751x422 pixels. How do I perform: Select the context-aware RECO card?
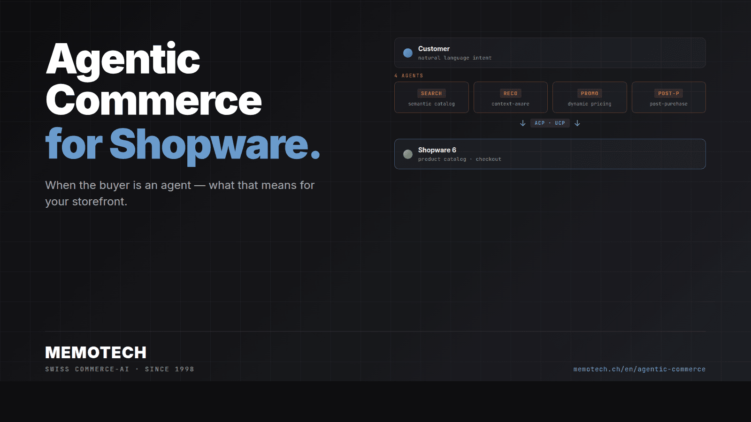(x=510, y=97)
